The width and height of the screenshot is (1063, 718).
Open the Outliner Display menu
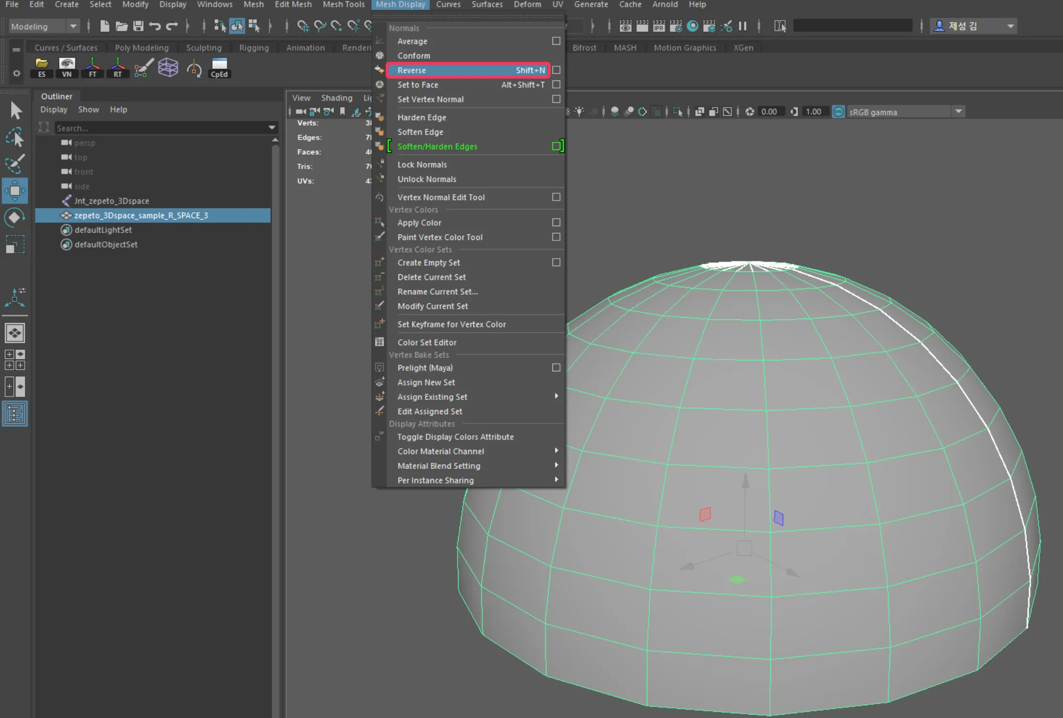coord(53,110)
